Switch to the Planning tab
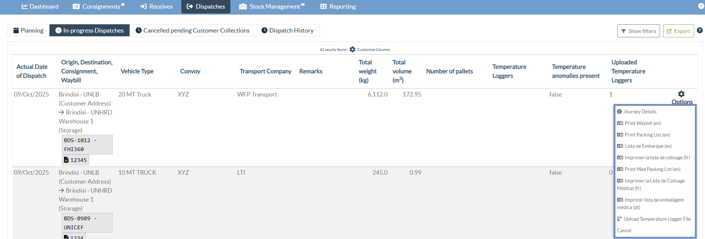Image resolution: width=705 pixels, height=239 pixels. [x=28, y=31]
